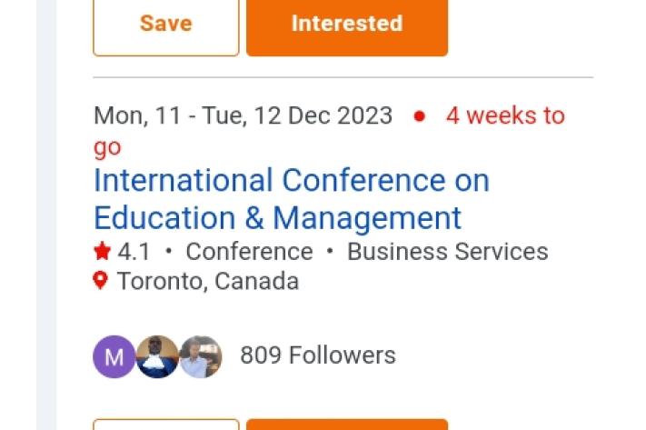The image size is (646, 430).
Task: Click the red star rating icon
Action: pos(103,252)
